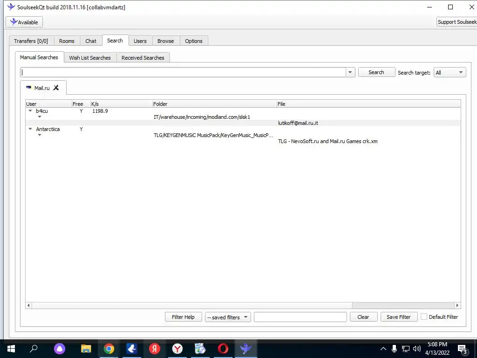Click the Clear filter button

363,317
